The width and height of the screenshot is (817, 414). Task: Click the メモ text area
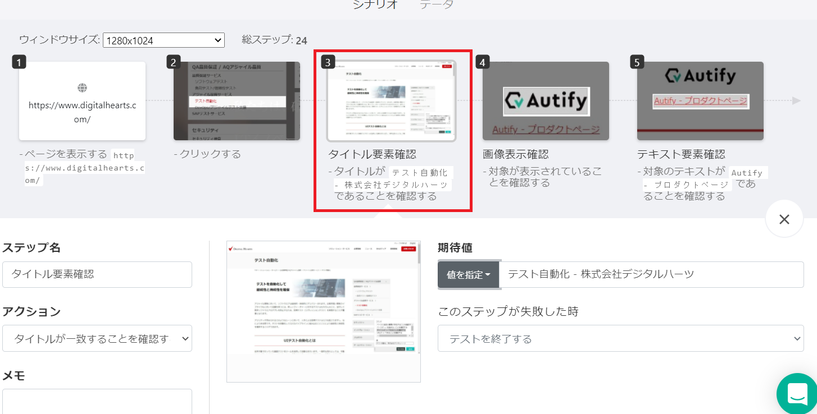tap(97, 401)
